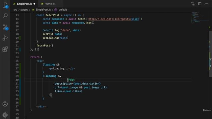Open the Explorer view in activity bar
This screenshot has width=212, height=119.
(x=5, y=5)
